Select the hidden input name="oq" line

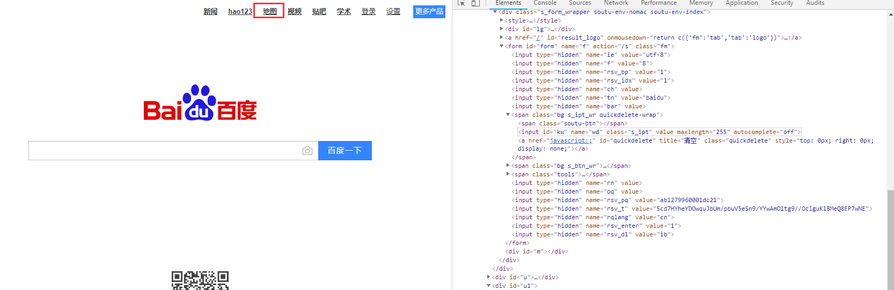click(x=577, y=191)
